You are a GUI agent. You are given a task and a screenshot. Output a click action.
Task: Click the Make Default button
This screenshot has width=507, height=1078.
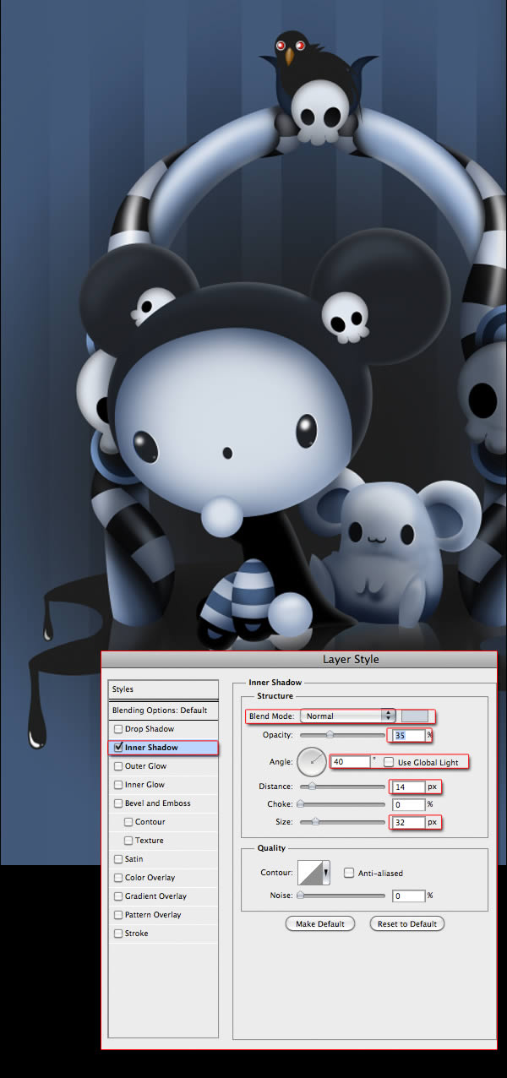(x=320, y=923)
